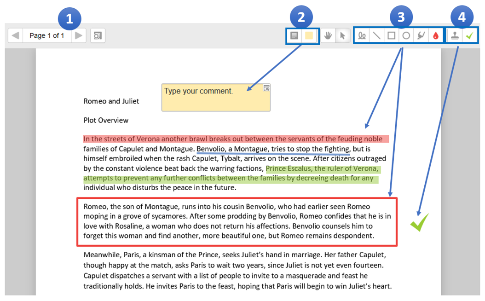Click the line starting 'forget this woman'
This screenshot has width=485, height=301.
tap(229, 236)
